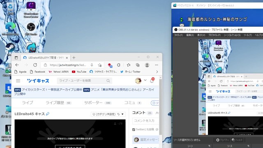Focus the コメントを入力 comment field
This screenshot has width=263, height=148.
(x=145, y=121)
